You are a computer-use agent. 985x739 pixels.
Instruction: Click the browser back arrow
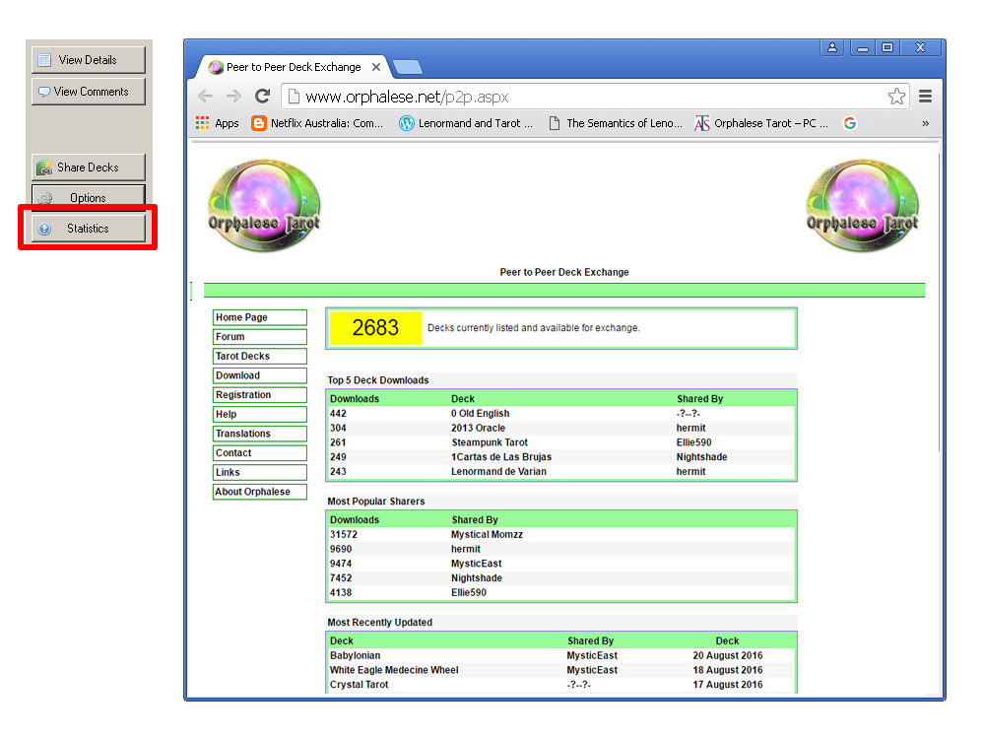[206, 97]
